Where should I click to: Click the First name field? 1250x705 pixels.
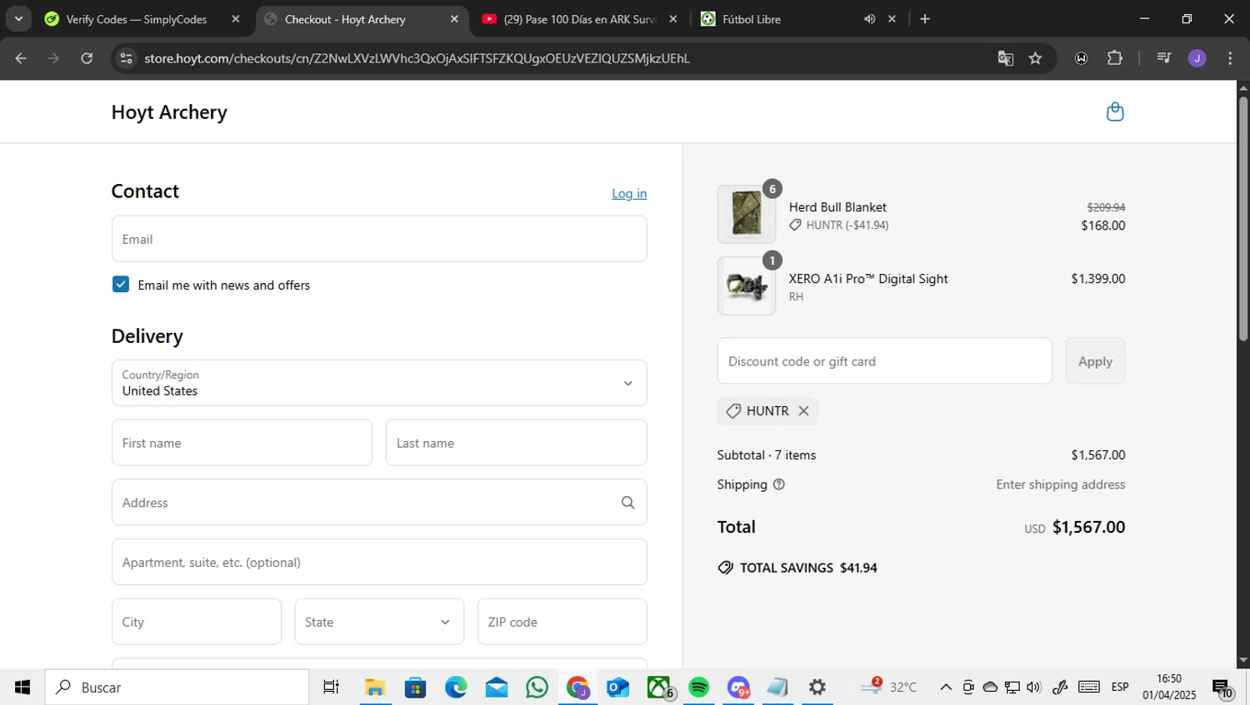point(242,443)
